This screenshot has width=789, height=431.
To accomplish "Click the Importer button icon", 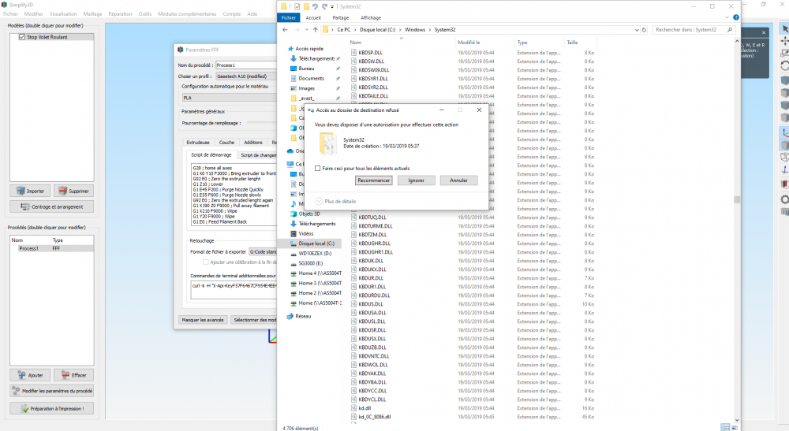I will pos(21,191).
